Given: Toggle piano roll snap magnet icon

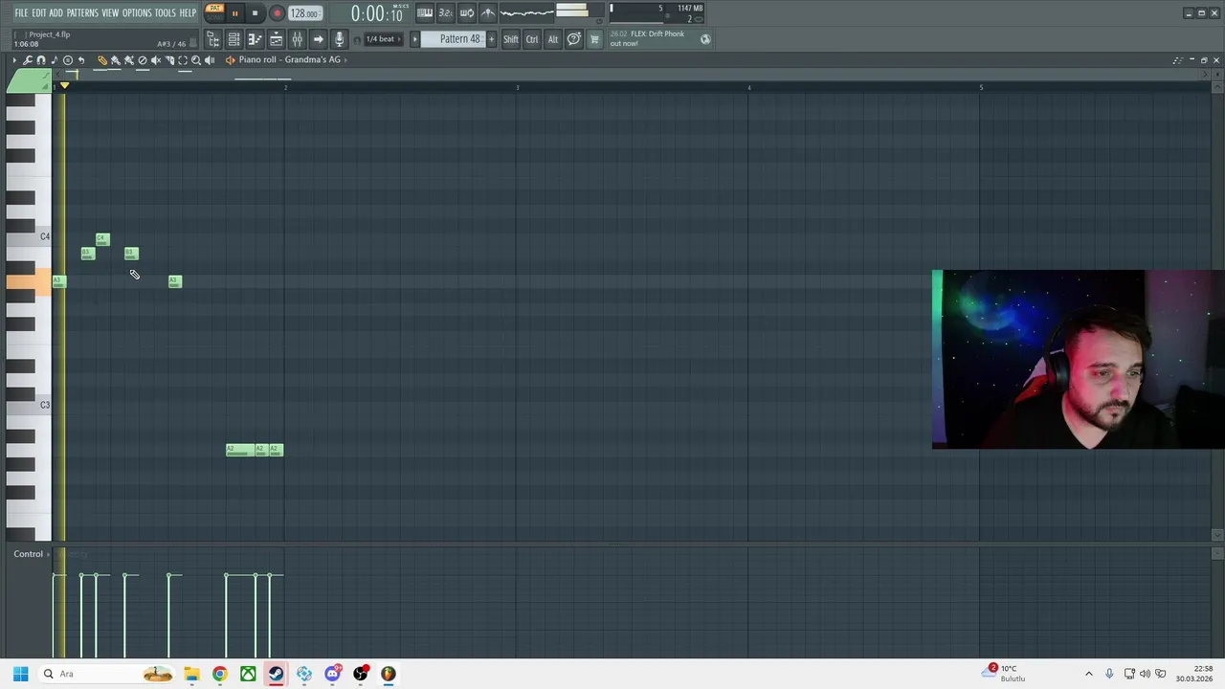Looking at the screenshot, I should coord(41,60).
